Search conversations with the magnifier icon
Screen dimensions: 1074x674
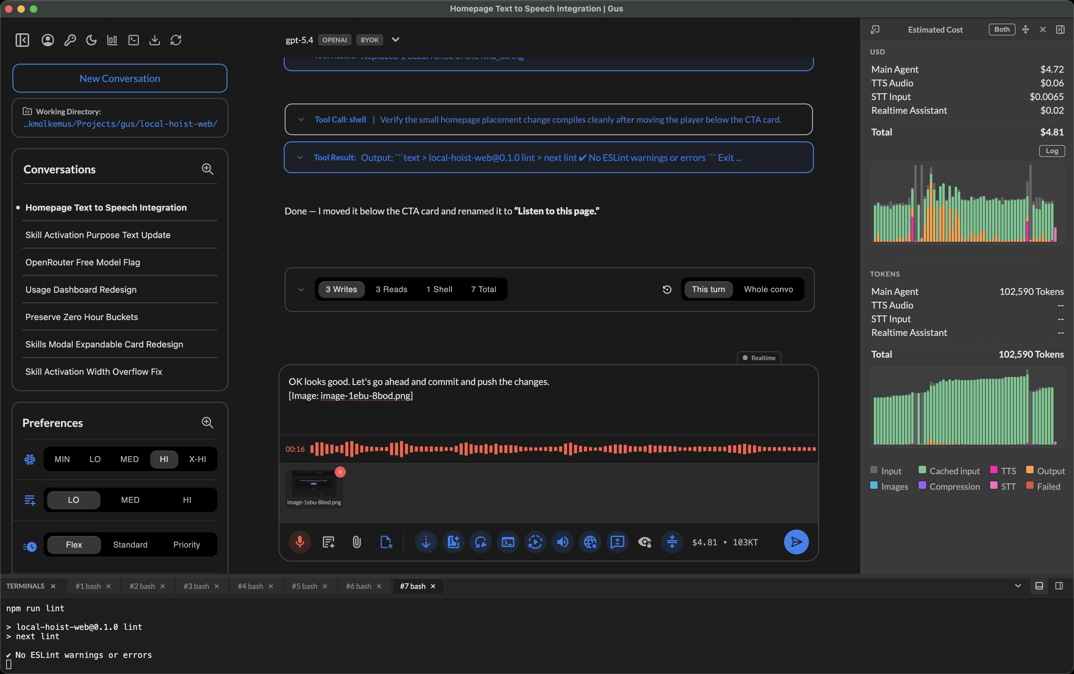tap(207, 169)
